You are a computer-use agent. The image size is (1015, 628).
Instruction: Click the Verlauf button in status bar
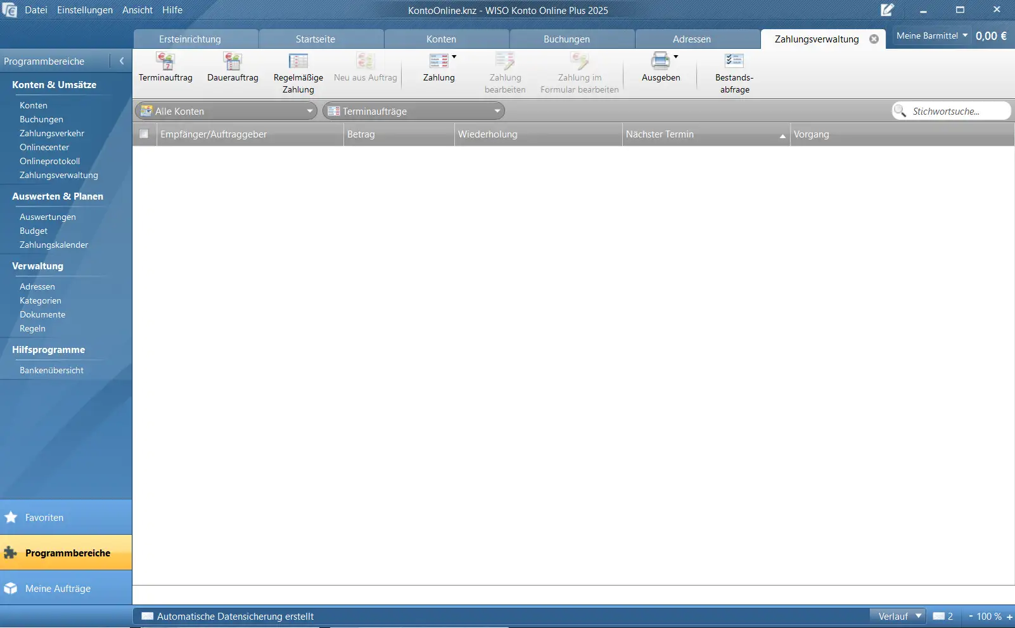(898, 616)
